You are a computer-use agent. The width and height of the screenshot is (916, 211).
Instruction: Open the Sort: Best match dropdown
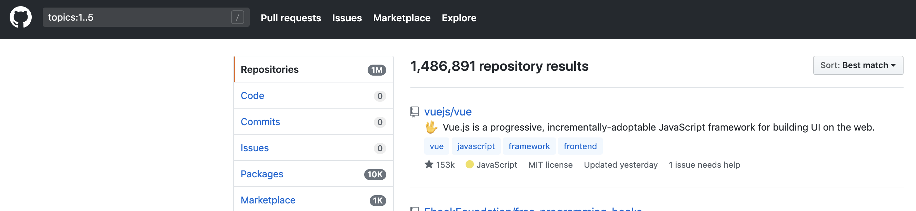[x=858, y=66]
